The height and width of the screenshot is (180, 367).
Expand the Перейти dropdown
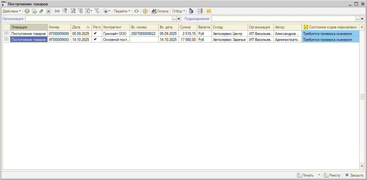tap(122, 11)
